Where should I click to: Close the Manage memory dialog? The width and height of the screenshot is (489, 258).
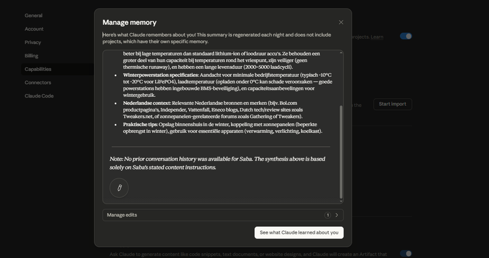coord(341,23)
